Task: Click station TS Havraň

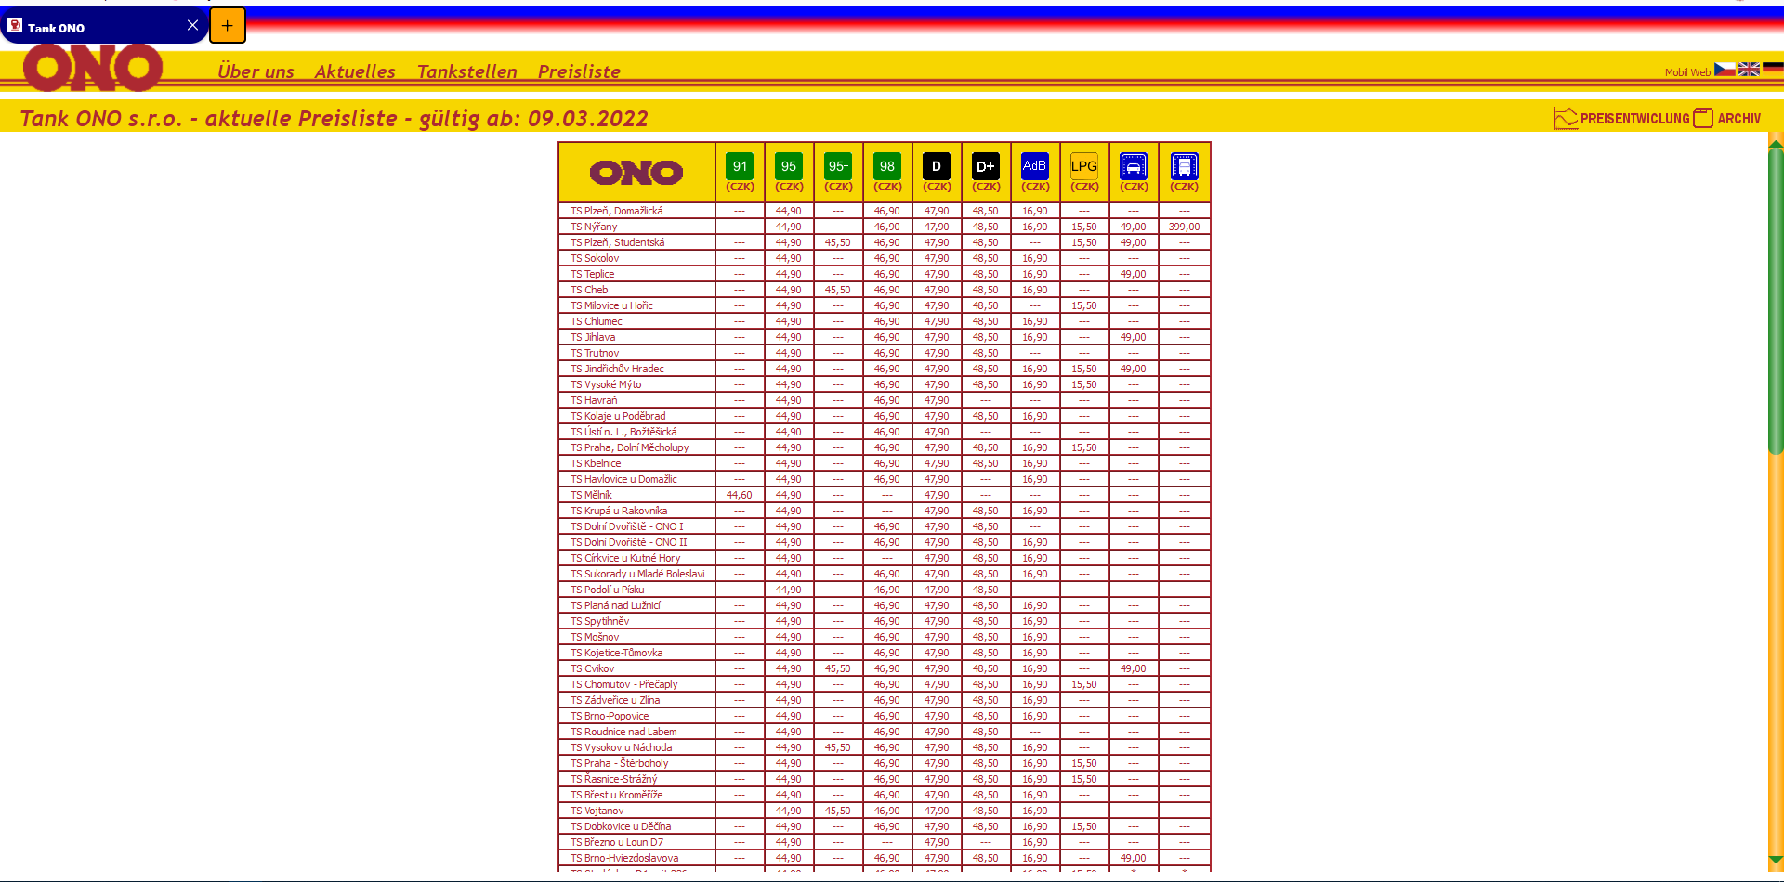Action: coord(594,400)
